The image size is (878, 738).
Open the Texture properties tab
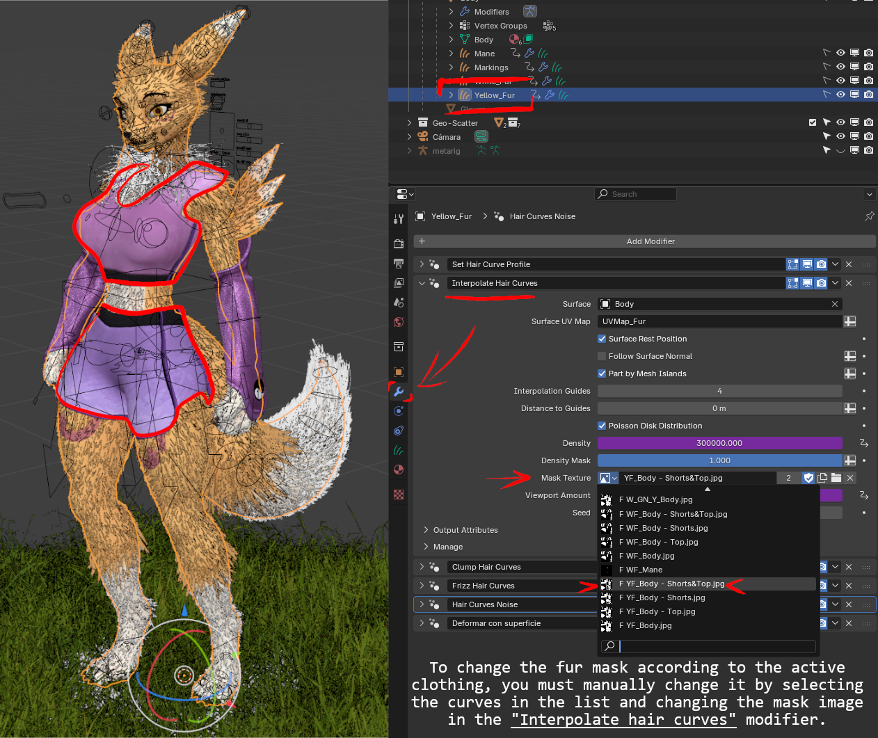coord(399,495)
